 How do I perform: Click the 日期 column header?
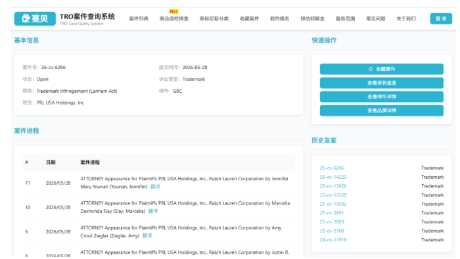51,162
